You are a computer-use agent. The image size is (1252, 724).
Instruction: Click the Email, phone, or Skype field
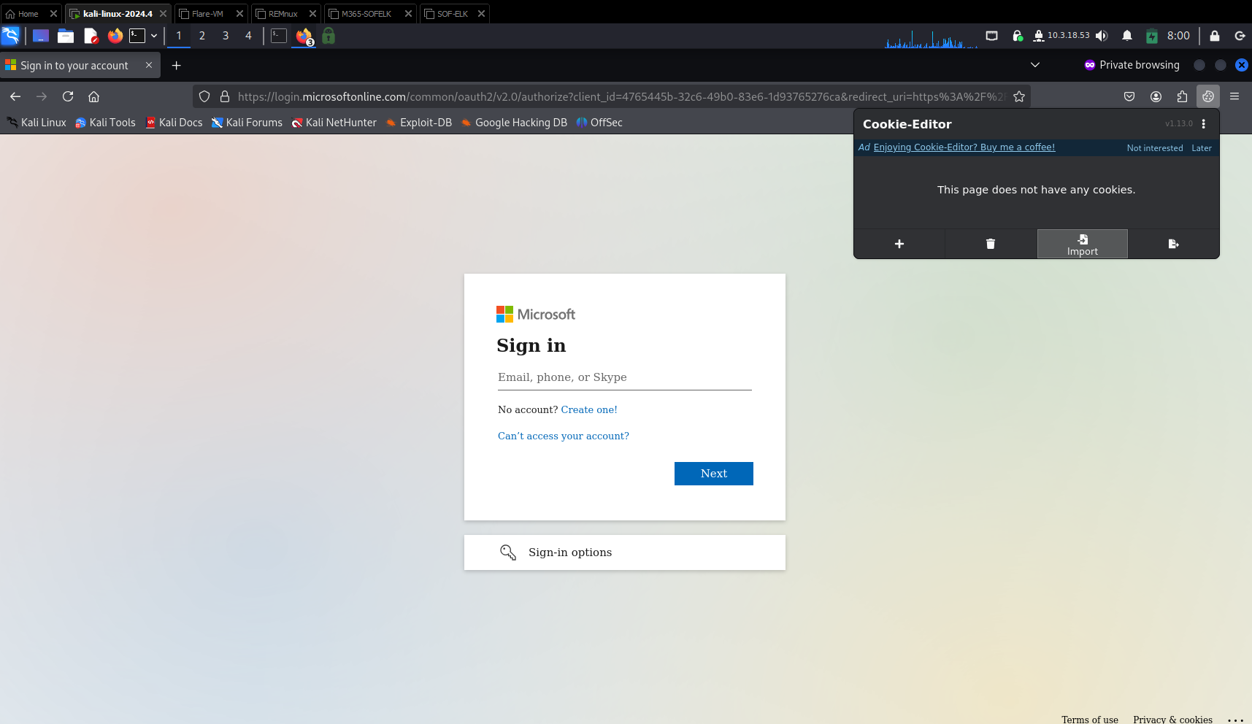click(624, 377)
